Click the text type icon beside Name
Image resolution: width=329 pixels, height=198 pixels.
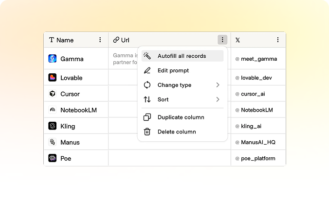coord(52,40)
